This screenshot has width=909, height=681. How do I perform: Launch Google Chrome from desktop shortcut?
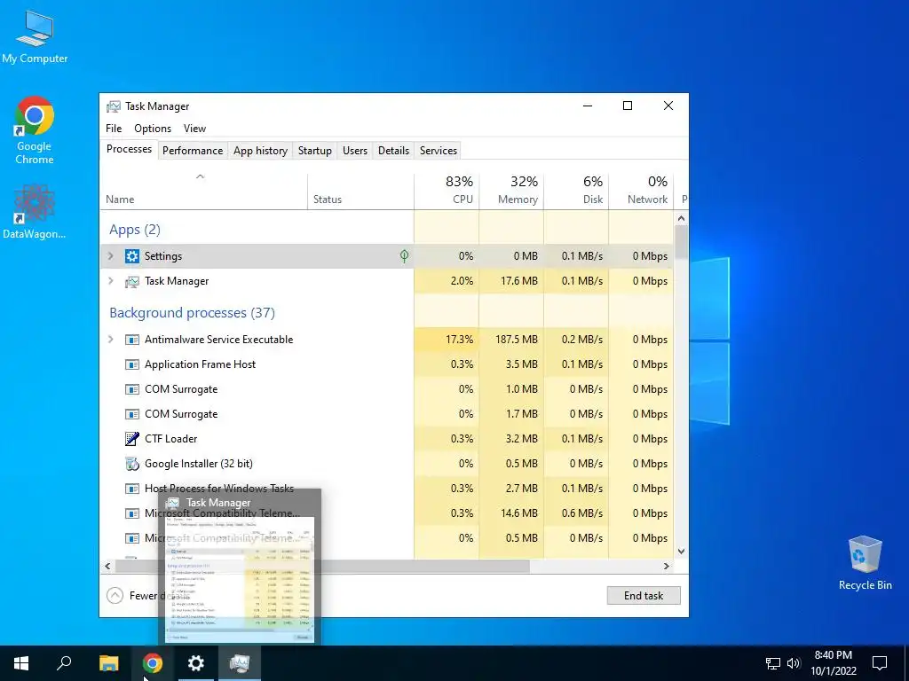pyautogui.click(x=35, y=130)
